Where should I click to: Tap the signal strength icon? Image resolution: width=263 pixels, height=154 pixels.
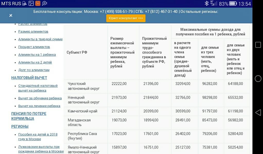pos(214,4)
